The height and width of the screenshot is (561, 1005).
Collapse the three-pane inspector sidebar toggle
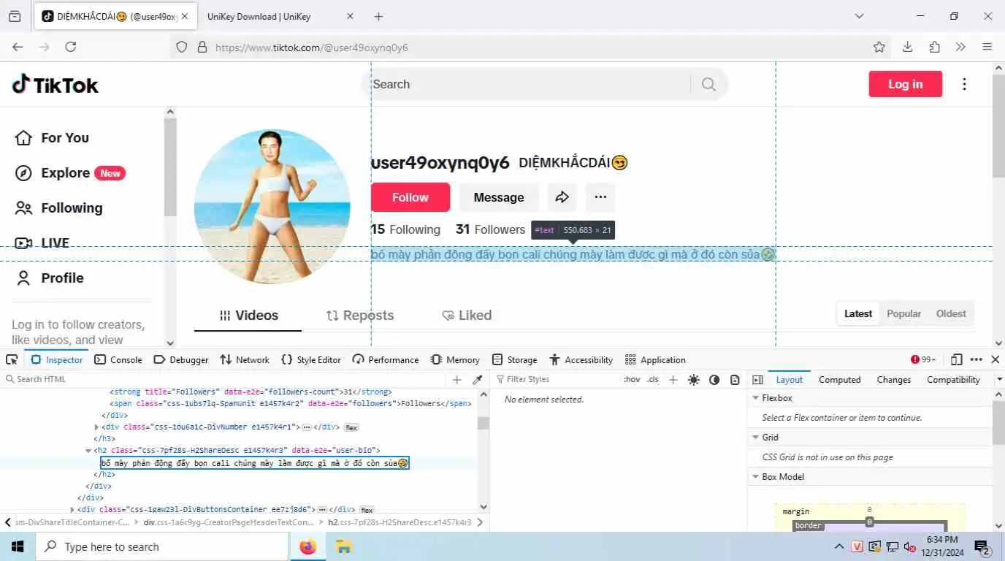point(757,379)
